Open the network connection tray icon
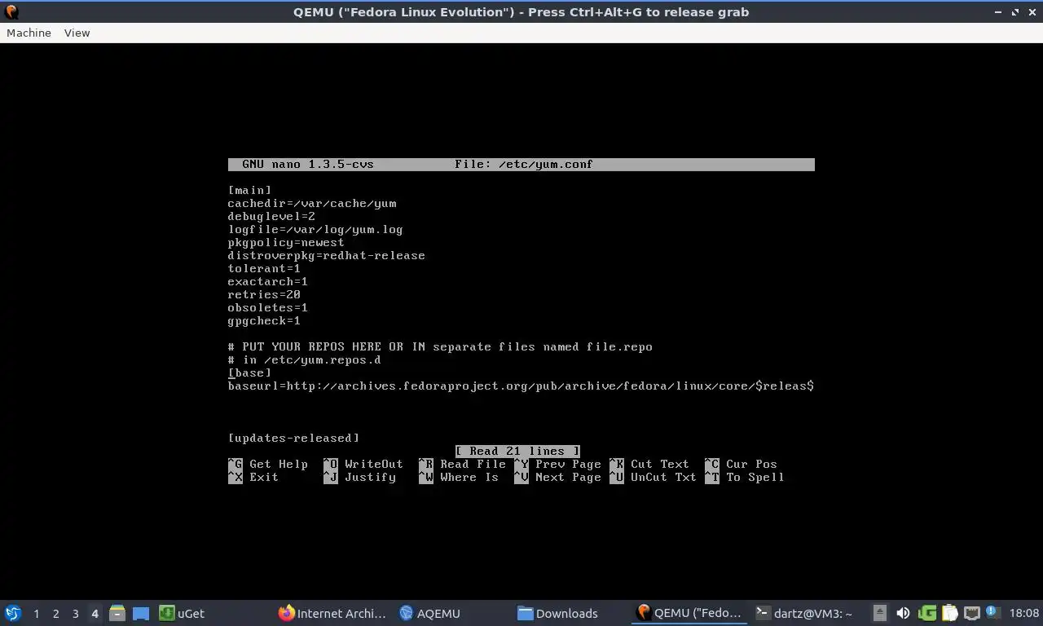The height and width of the screenshot is (626, 1043). [x=972, y=613]
